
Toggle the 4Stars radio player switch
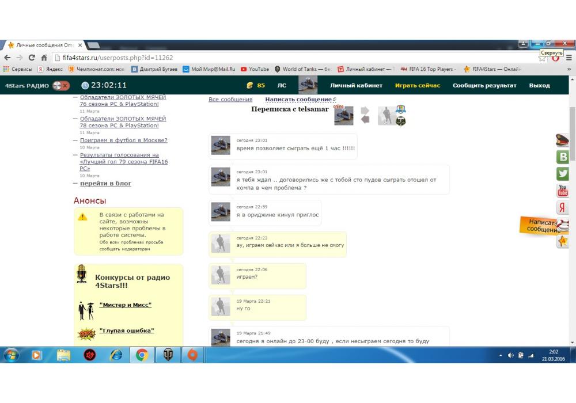[x=60, y=85]
